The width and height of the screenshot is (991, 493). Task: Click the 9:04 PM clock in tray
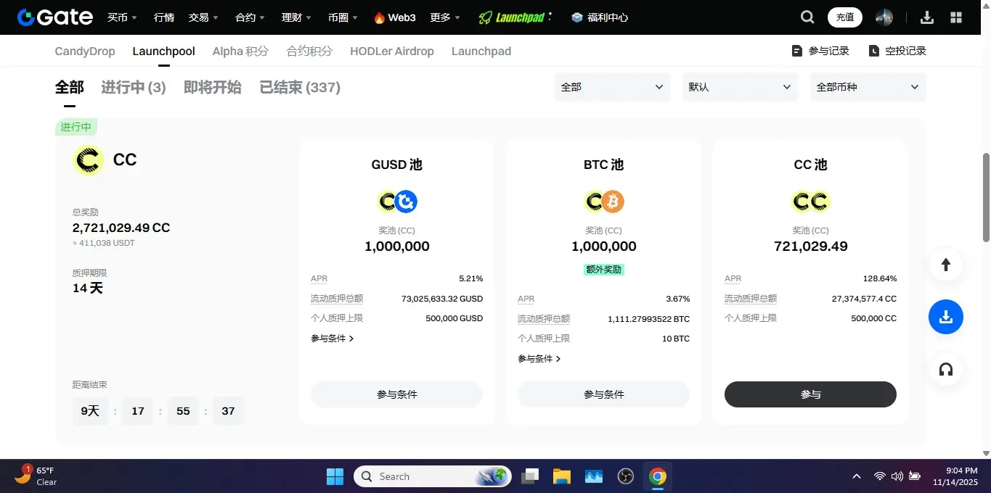[962, 471]
